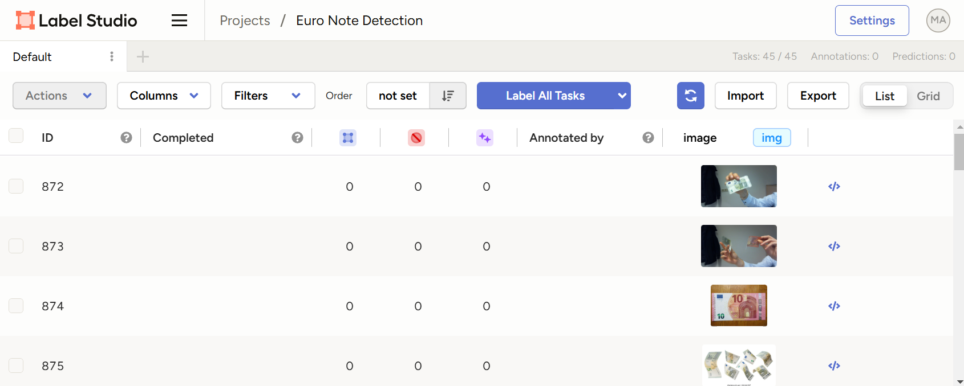Select the checkbox for task 872
The height and width of the screenshot is (386, 964).
16,186
